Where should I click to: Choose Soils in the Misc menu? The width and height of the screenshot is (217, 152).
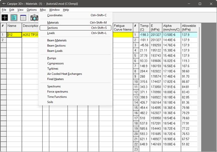click(x=75, y=102)
